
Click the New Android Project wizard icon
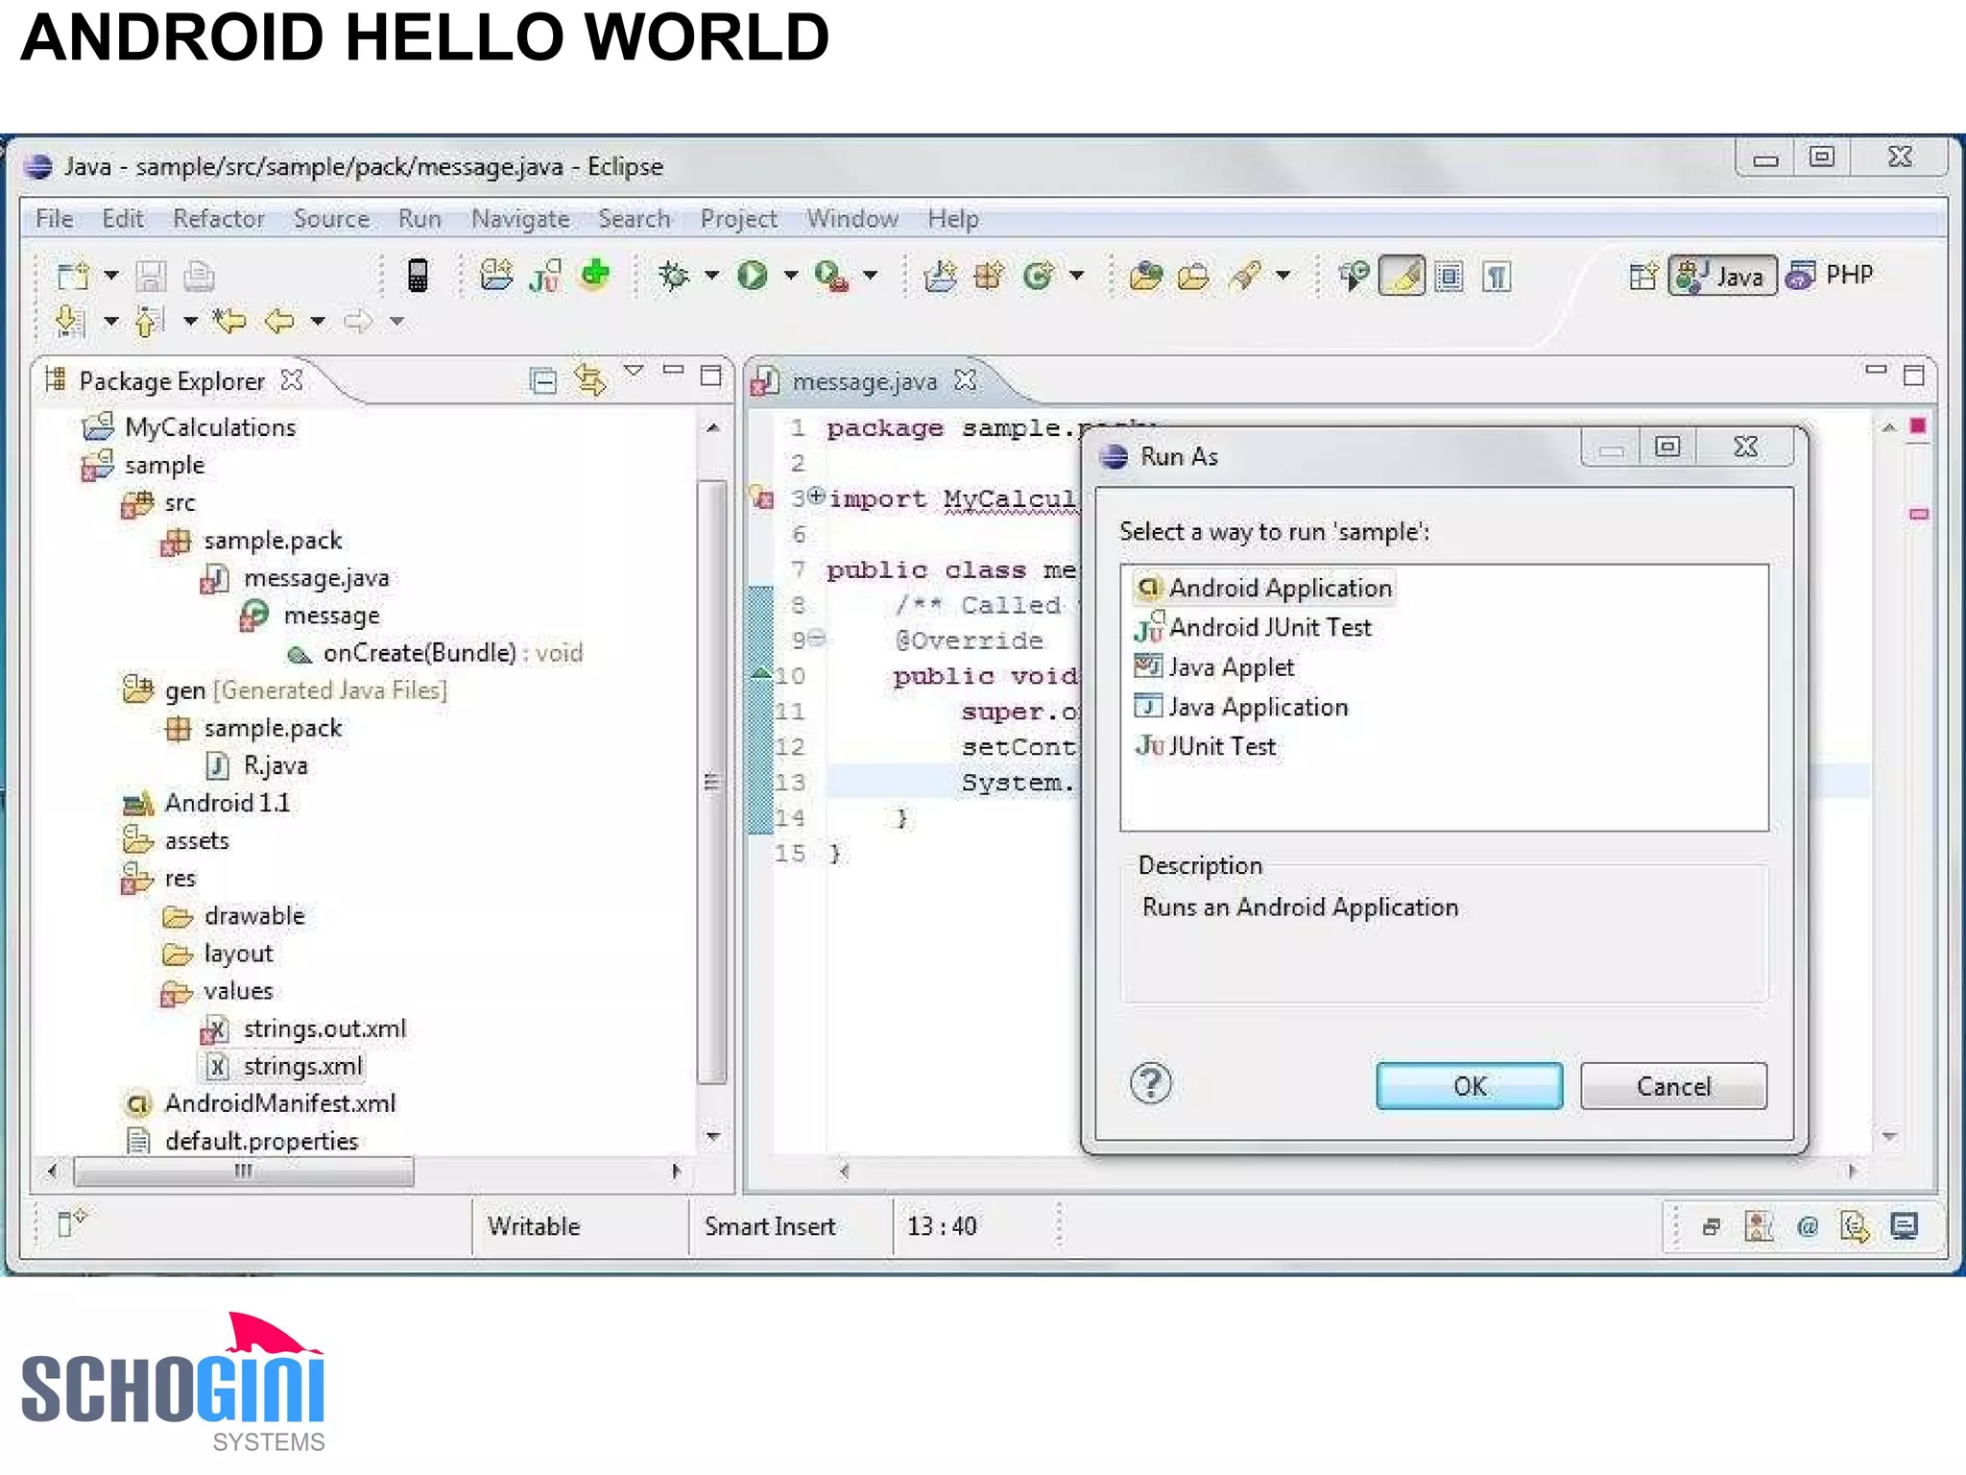(495, 276)
